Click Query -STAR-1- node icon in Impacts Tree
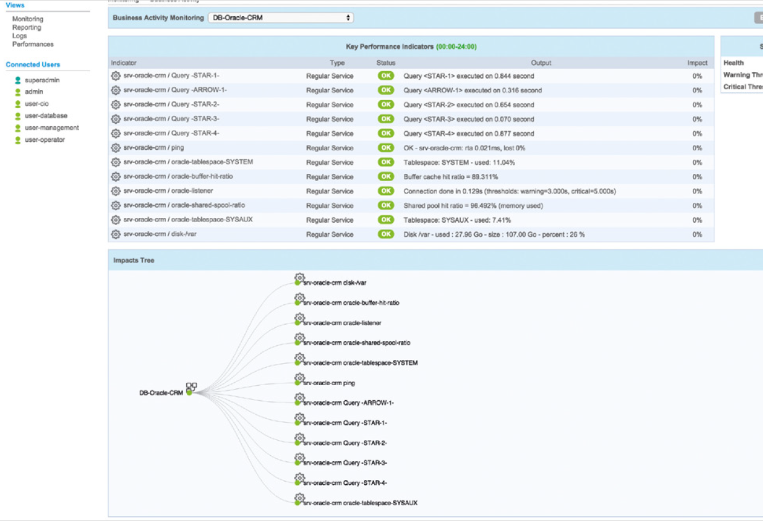The image size is (763, 521). coord(299,419)
